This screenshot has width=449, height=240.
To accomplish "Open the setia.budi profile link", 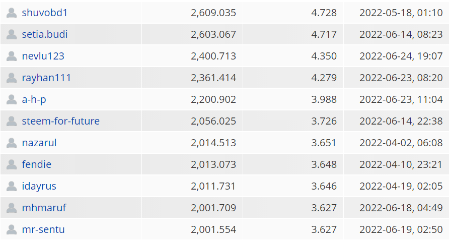I will click(x=45, y=34).
